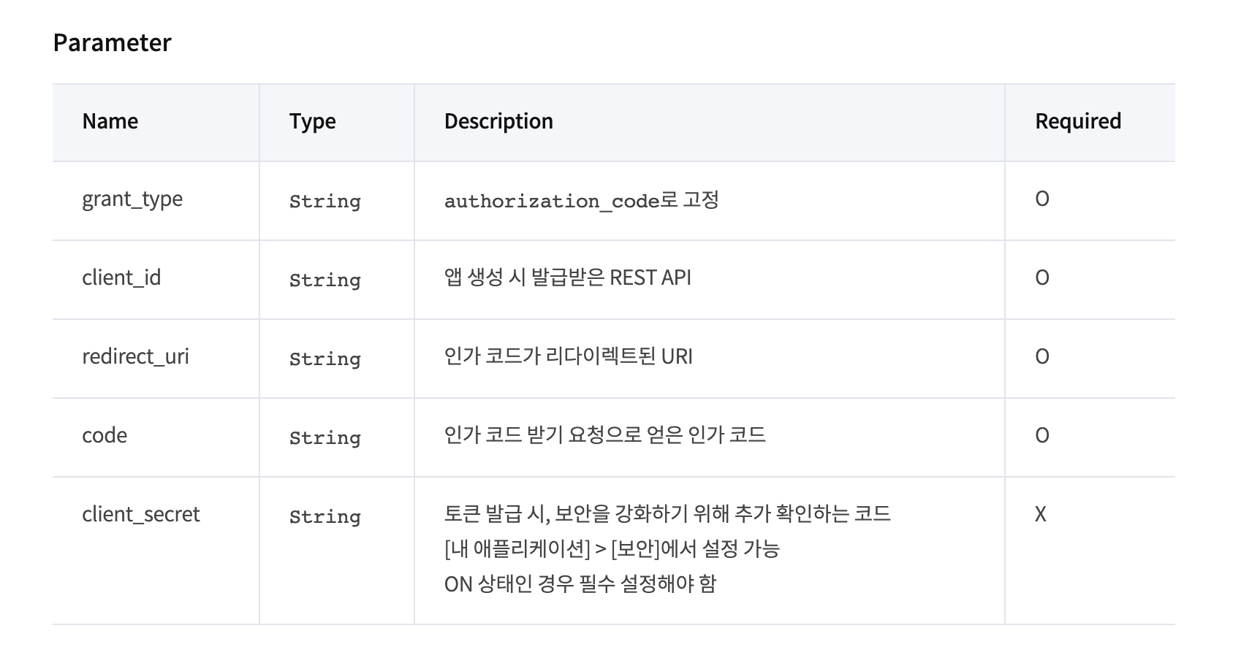This screenshot has width=1241, height=666.
Task: Select the redirect_uri parameter name
Action: (x=135, y=356)
